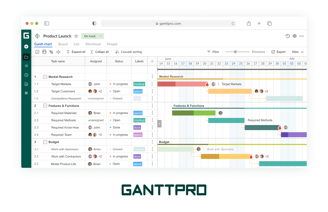328x212 pixels.
Task: Open the Projects folder icon in left sidebar
Action: pyautogui.click(x=26, y=57)
